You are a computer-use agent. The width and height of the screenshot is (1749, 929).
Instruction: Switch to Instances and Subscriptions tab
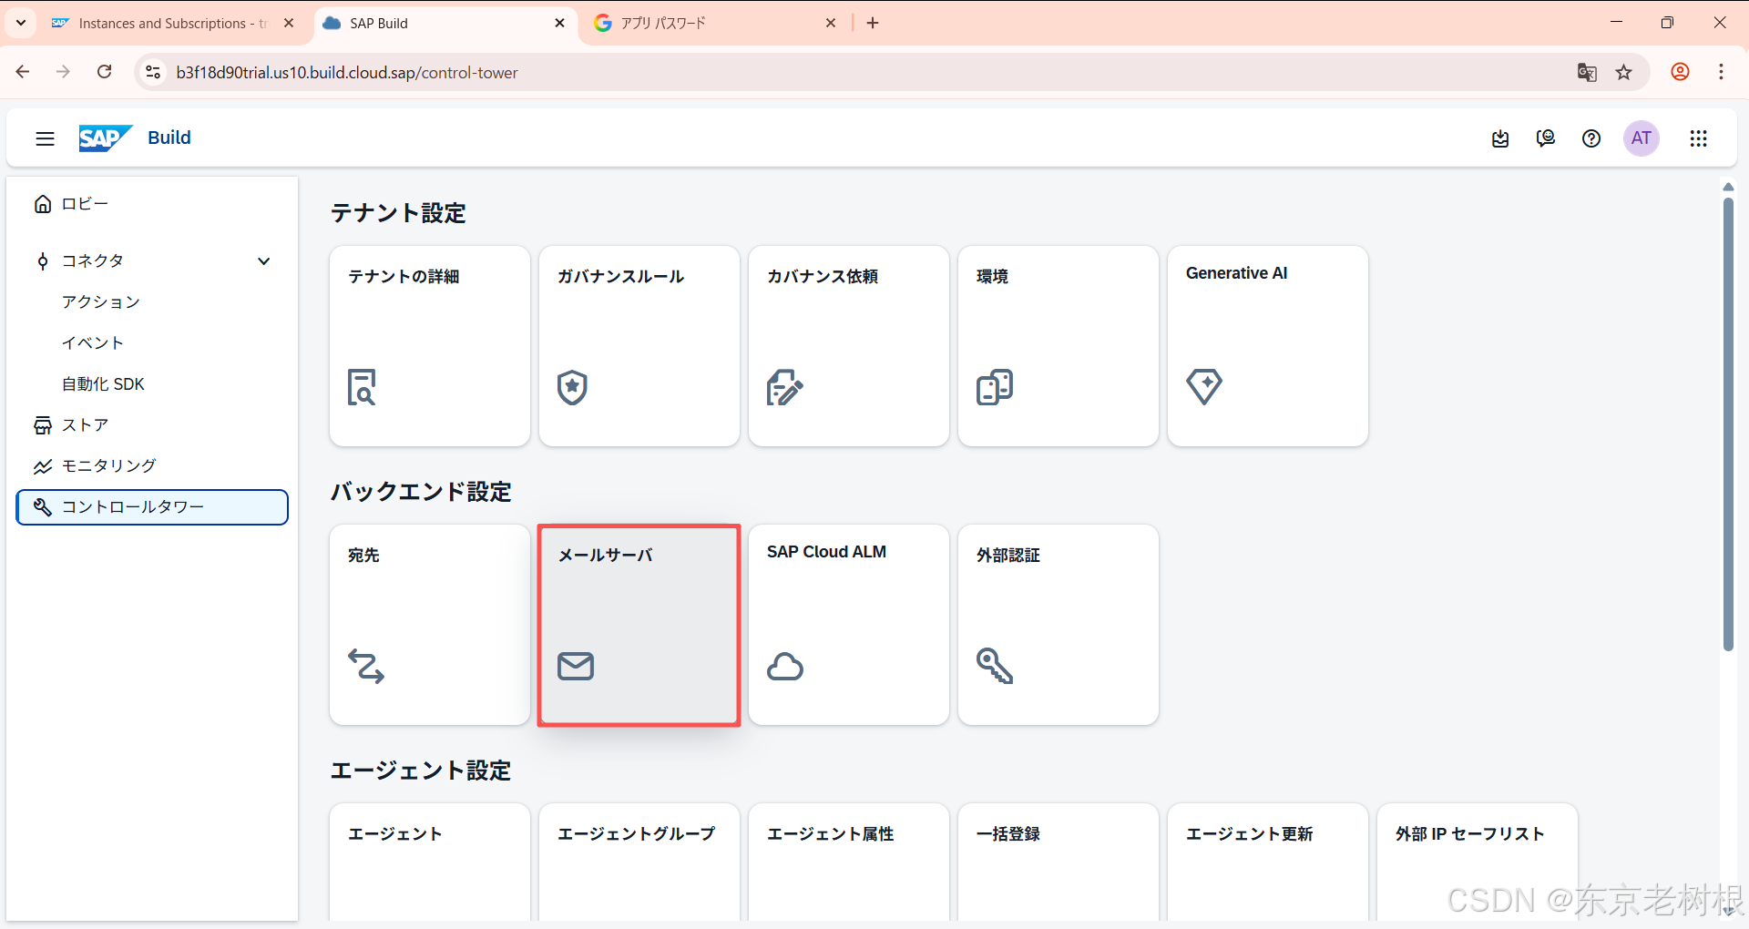click(x=171, y=23)
